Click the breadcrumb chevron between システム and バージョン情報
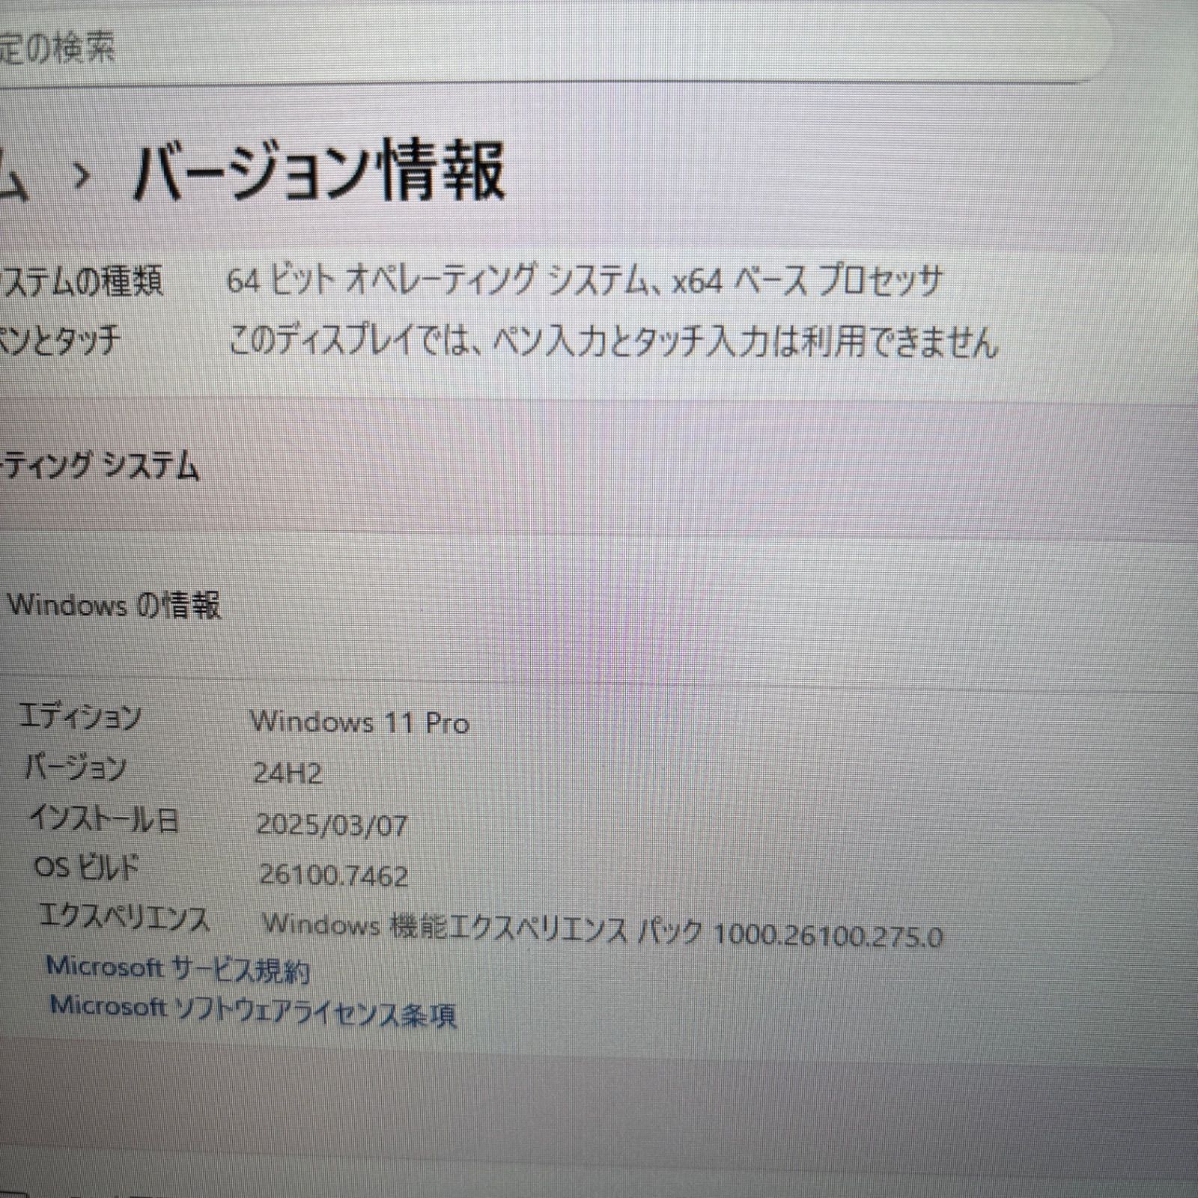The height and width of the screenshot is (1198, 1198). coord(82,174)
